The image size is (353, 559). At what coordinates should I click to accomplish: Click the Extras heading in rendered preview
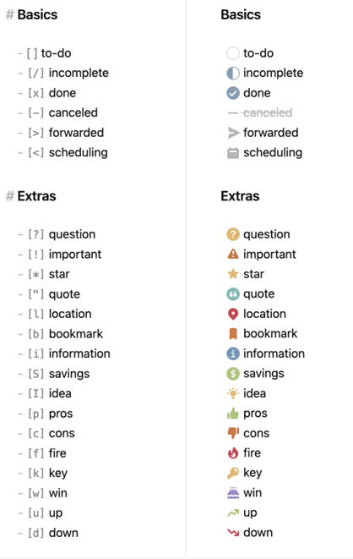tap(240, 196)
